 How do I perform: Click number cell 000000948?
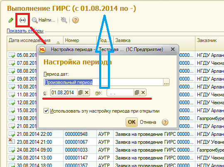[80, 134]
